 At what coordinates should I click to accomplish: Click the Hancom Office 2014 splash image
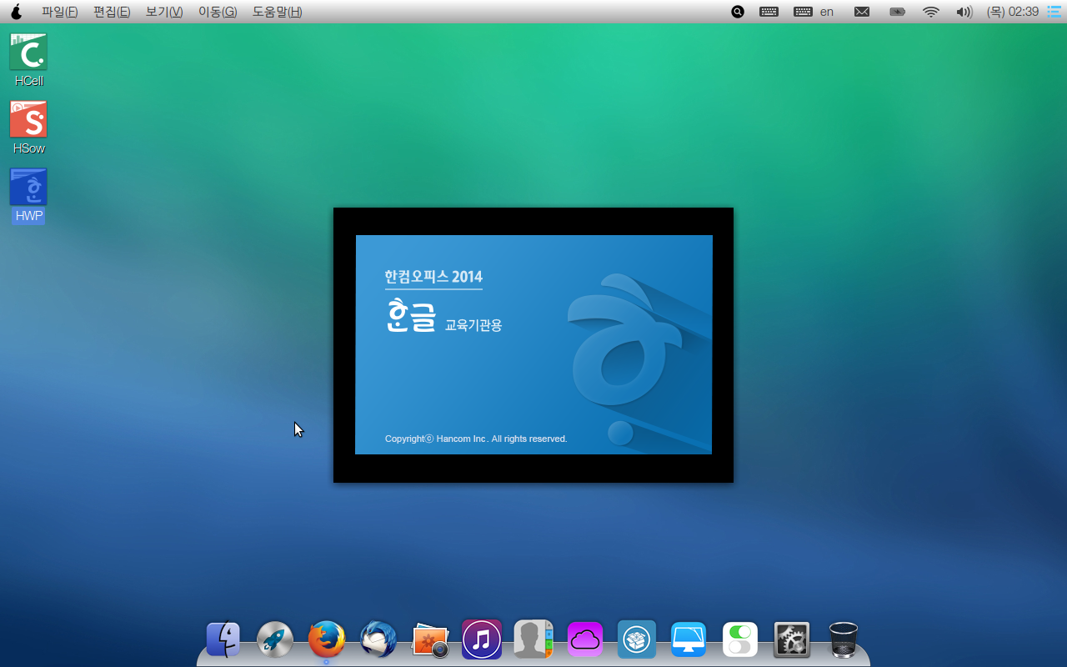(x=533, y=344)
